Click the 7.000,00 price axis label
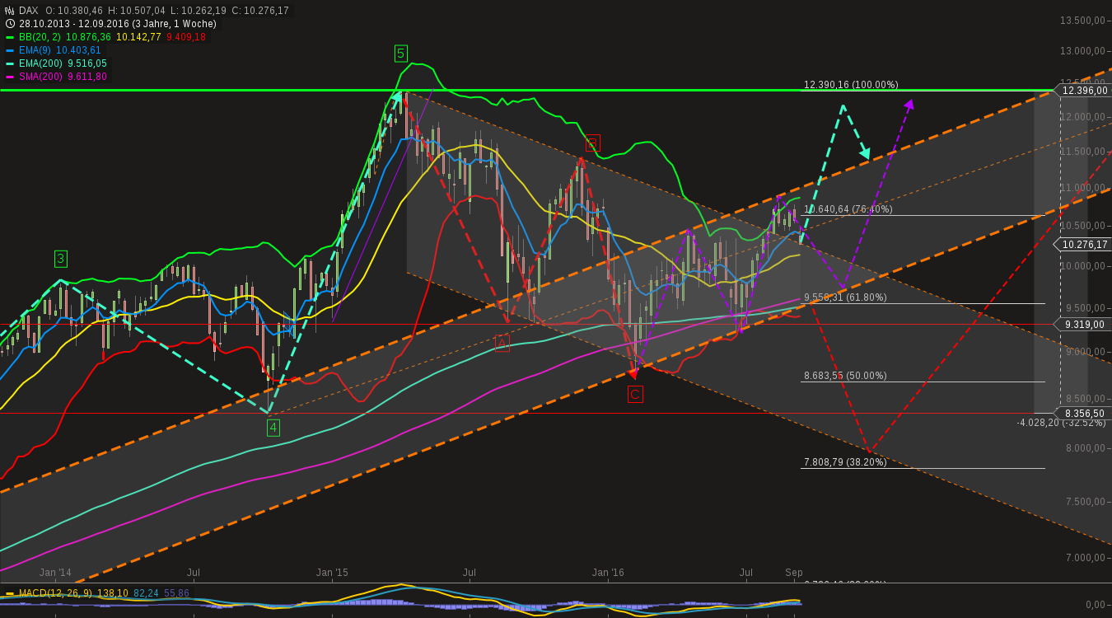 coord(1086,558)
